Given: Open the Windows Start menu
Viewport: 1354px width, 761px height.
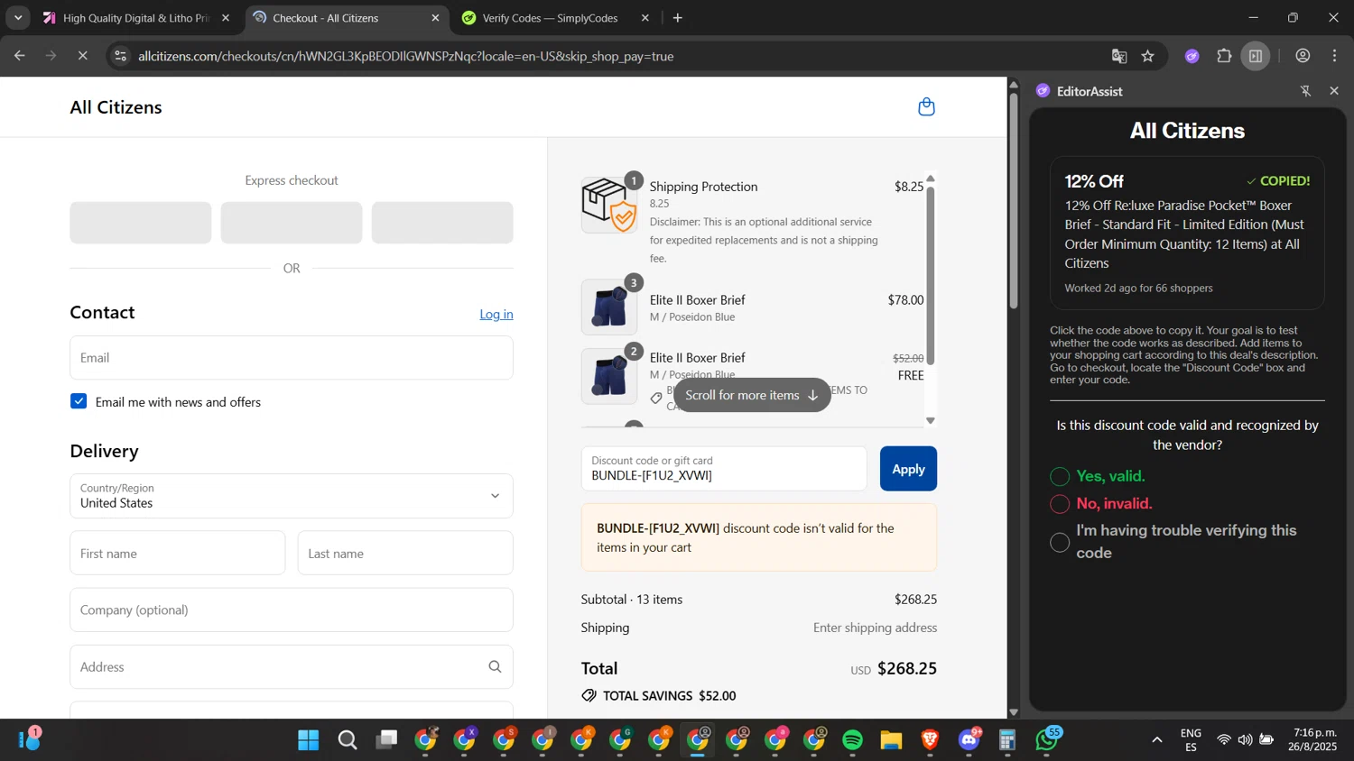Looking at the screenshot, I should [308, 740].
